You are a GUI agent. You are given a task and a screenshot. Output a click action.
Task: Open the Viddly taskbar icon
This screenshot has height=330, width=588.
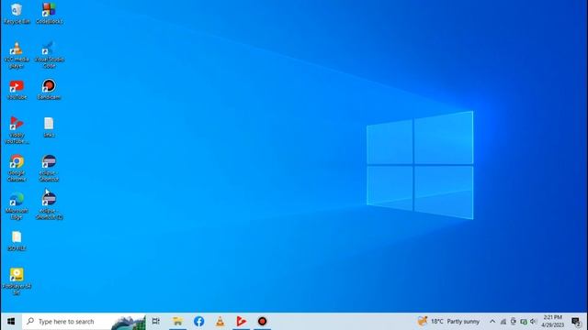(x=241, y=322)
